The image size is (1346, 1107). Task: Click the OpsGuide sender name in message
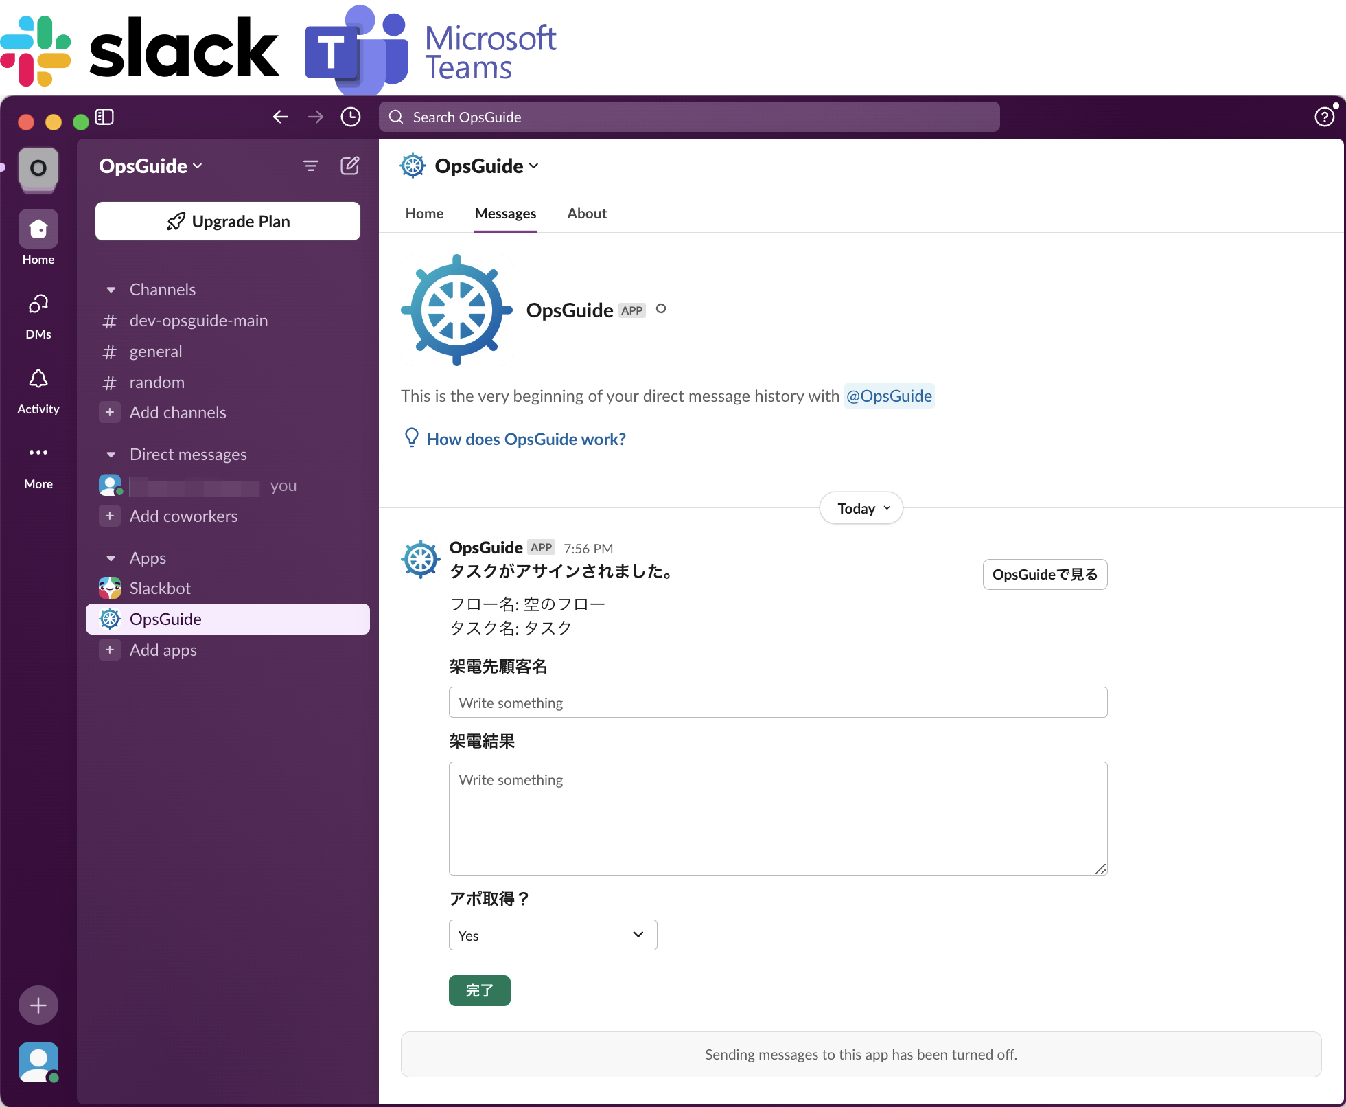[x=486, y=547]
